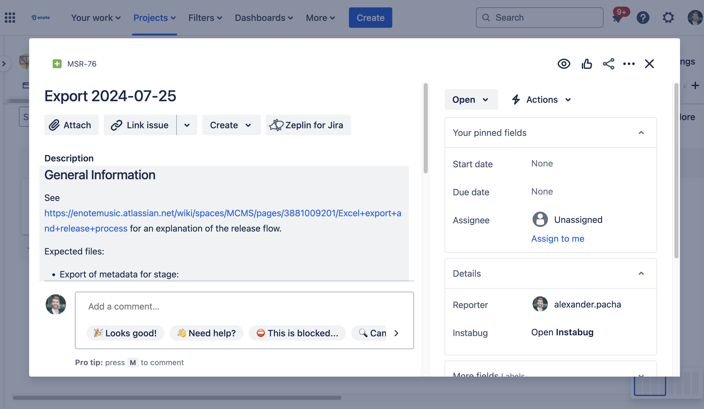Image resolution: width=704 pixels, height=409 pixels.
Task: Click the Attach paperclip button
Action: coord(71,125)
